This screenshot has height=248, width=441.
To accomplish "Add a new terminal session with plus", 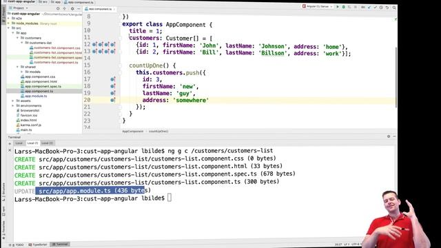I will tap(10, 143).
